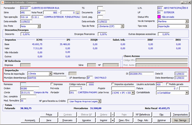
Task: Check the Impressa checkbox
Action: [x=52, y=84]
